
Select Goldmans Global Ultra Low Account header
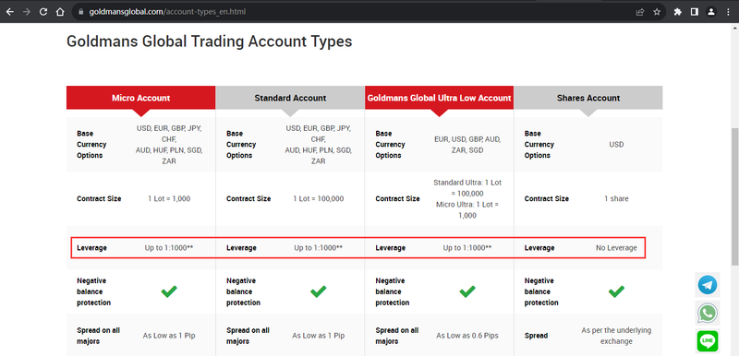pyautogui.click(x=440, y=98)
